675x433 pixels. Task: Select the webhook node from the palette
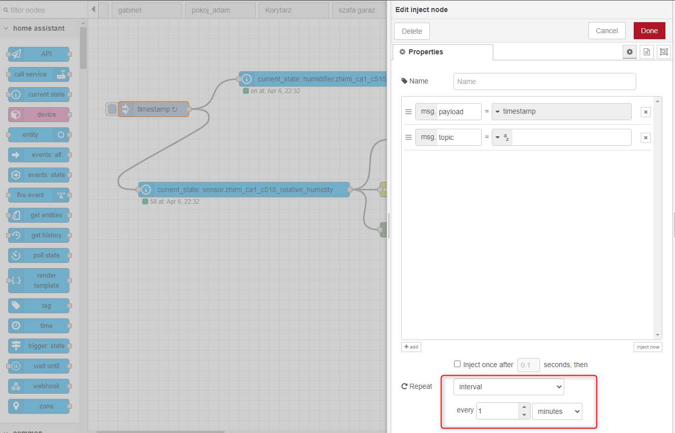point(38,386)
